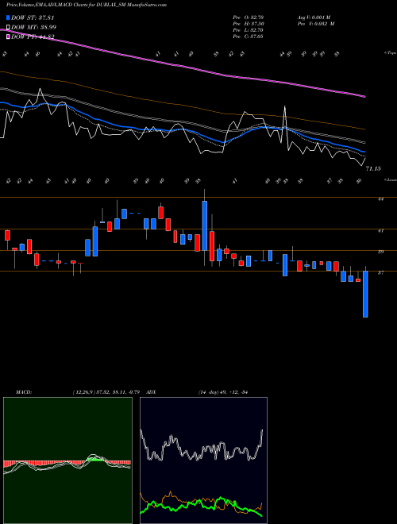
Task: Click the 'Pre H: 37.50' high value
Action: point(249,24)
